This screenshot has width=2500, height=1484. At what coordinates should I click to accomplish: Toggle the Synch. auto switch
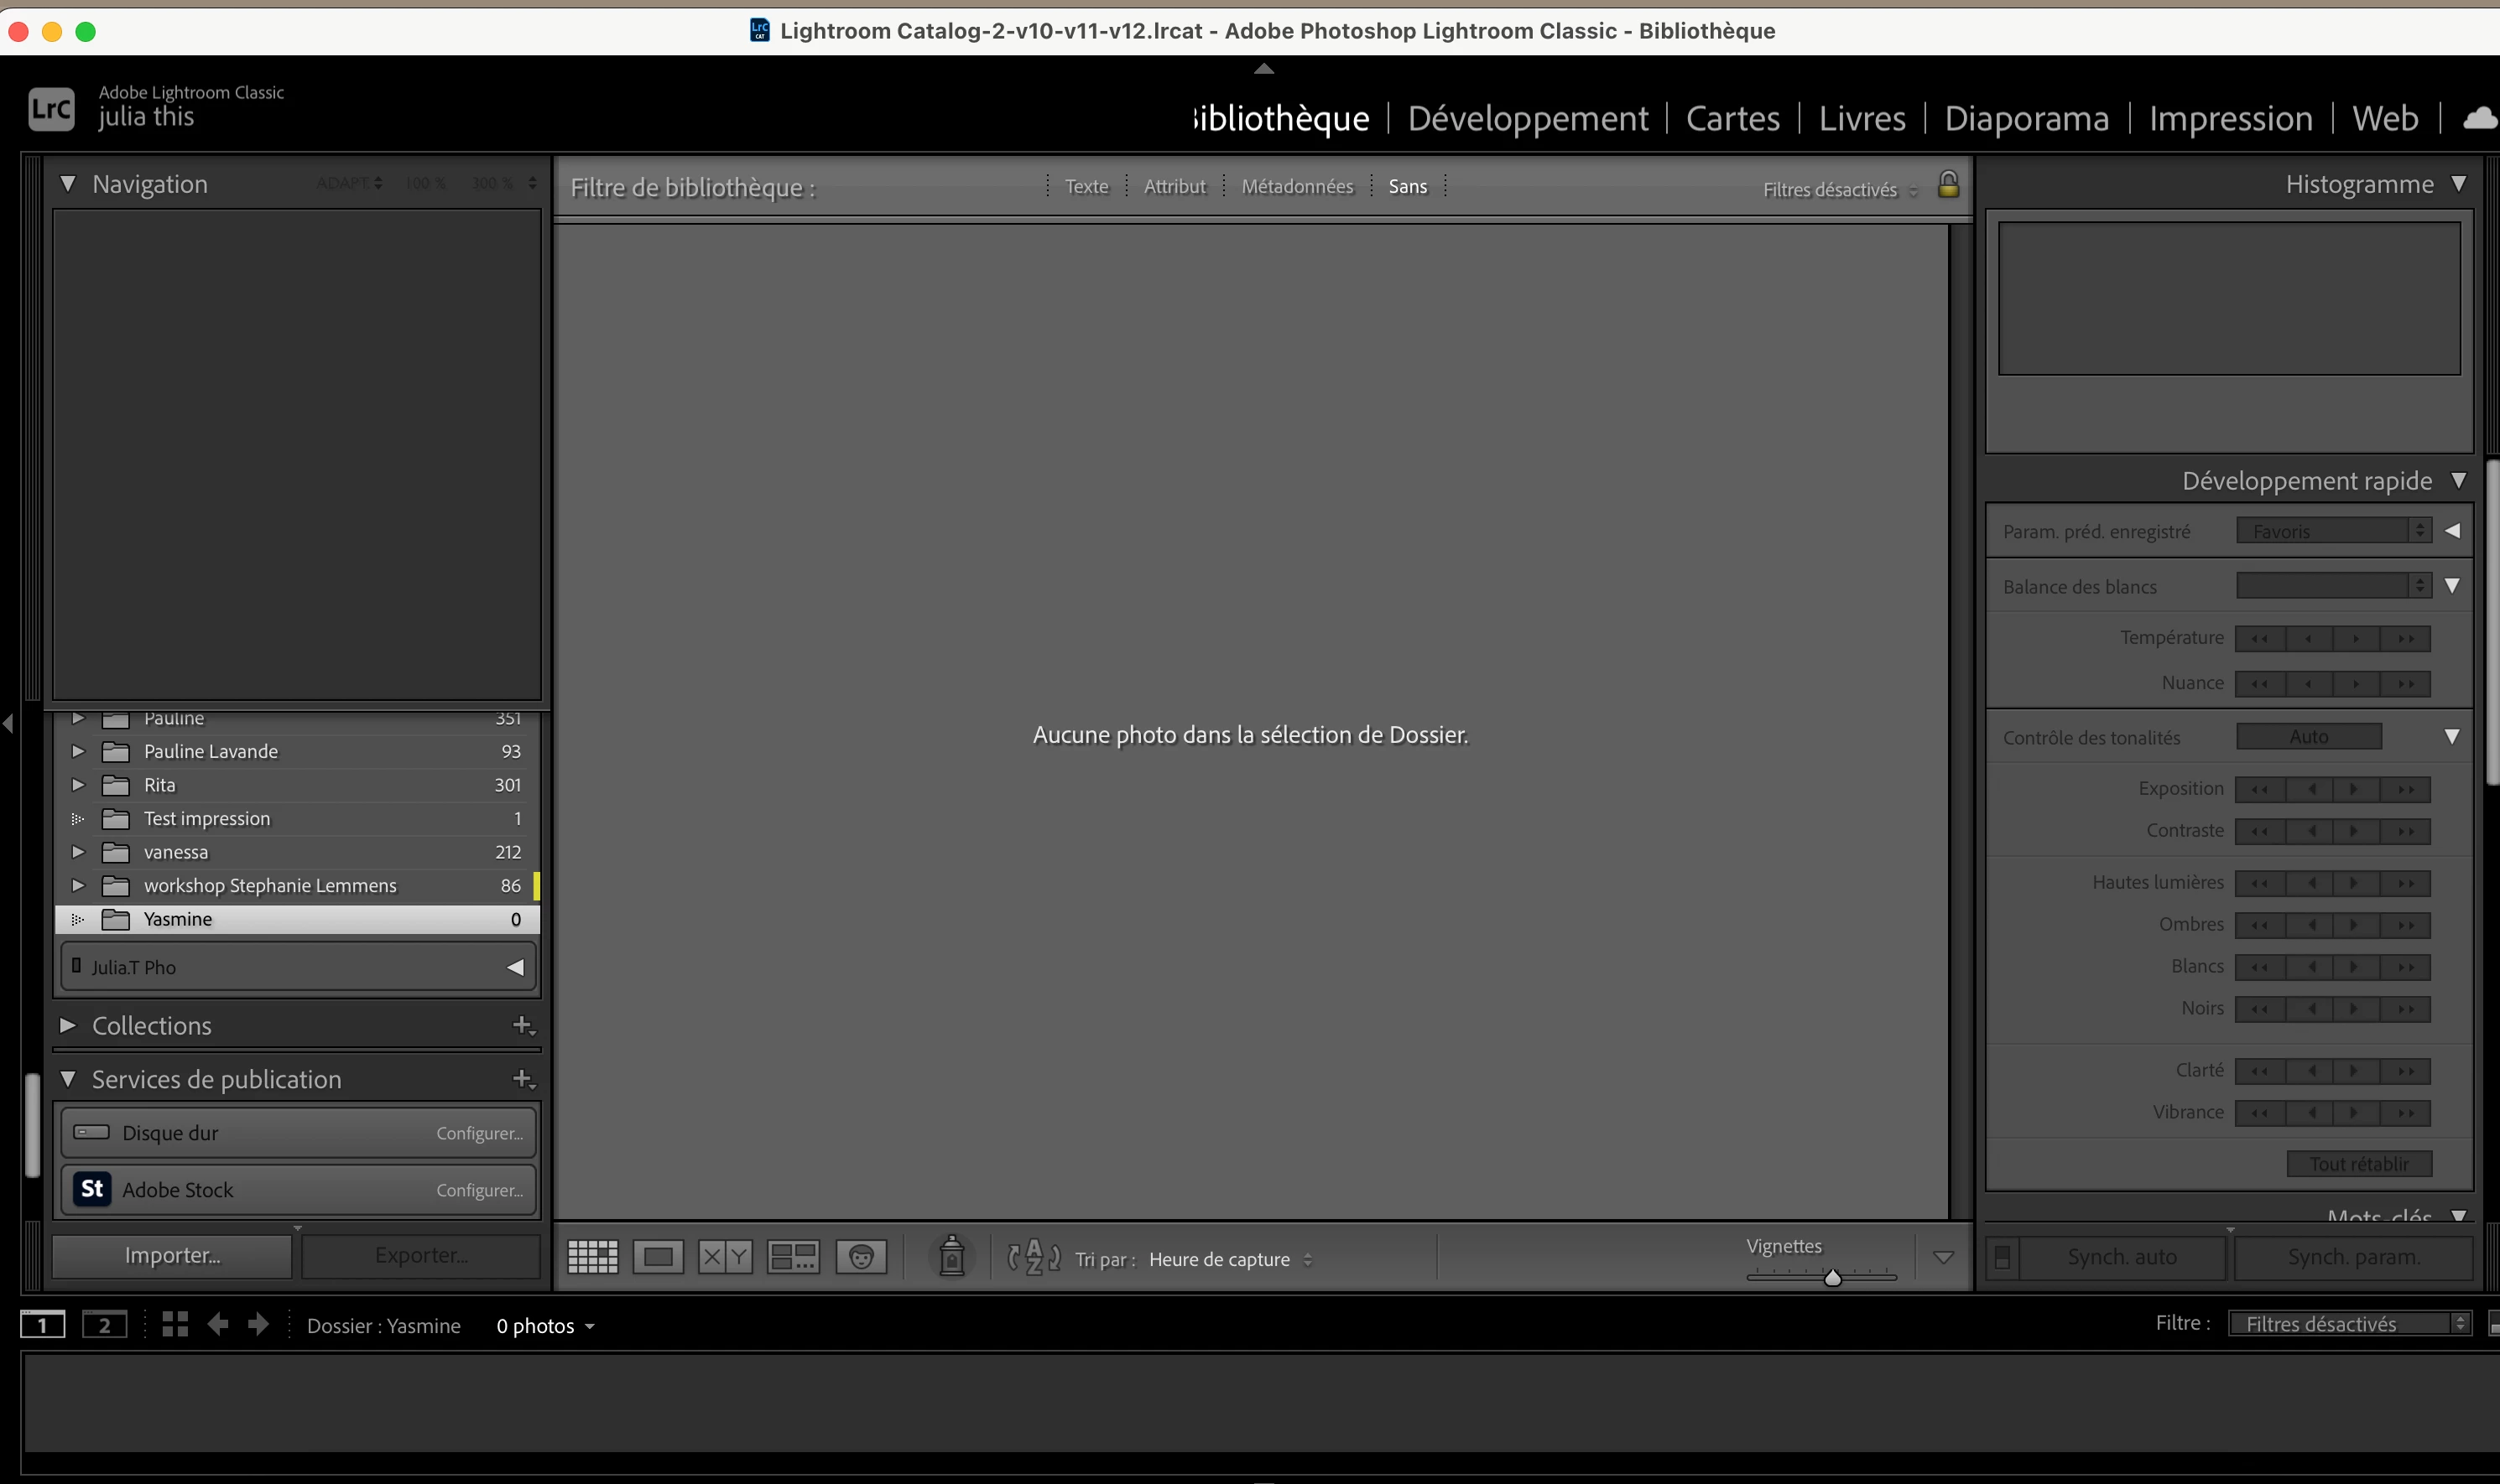coord(2002,1257)
